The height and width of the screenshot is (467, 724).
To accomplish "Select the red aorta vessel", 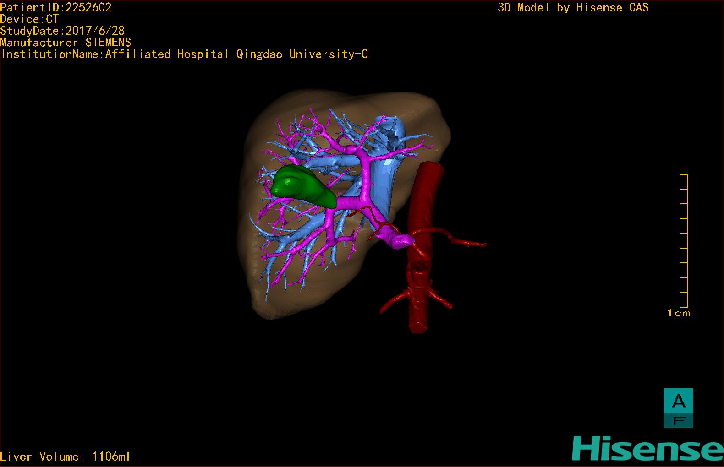I will (424, 246).
